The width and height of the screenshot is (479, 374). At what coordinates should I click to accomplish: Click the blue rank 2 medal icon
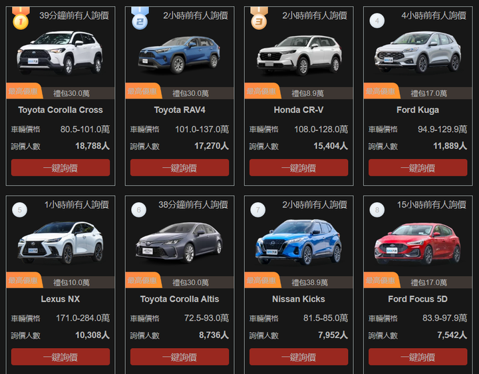click(x=140, y=19)
